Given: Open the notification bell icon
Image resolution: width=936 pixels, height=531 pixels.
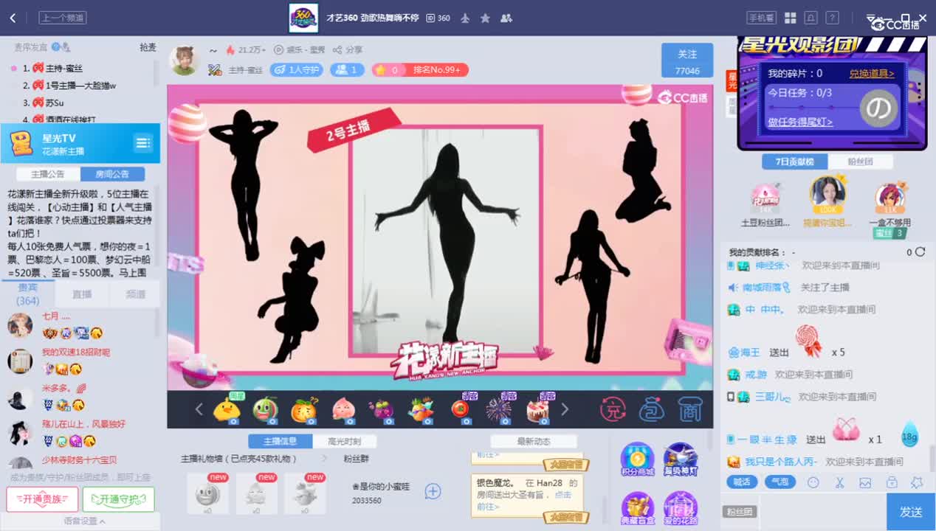Looking at the screenshot, I should click(x=811, y=18).
